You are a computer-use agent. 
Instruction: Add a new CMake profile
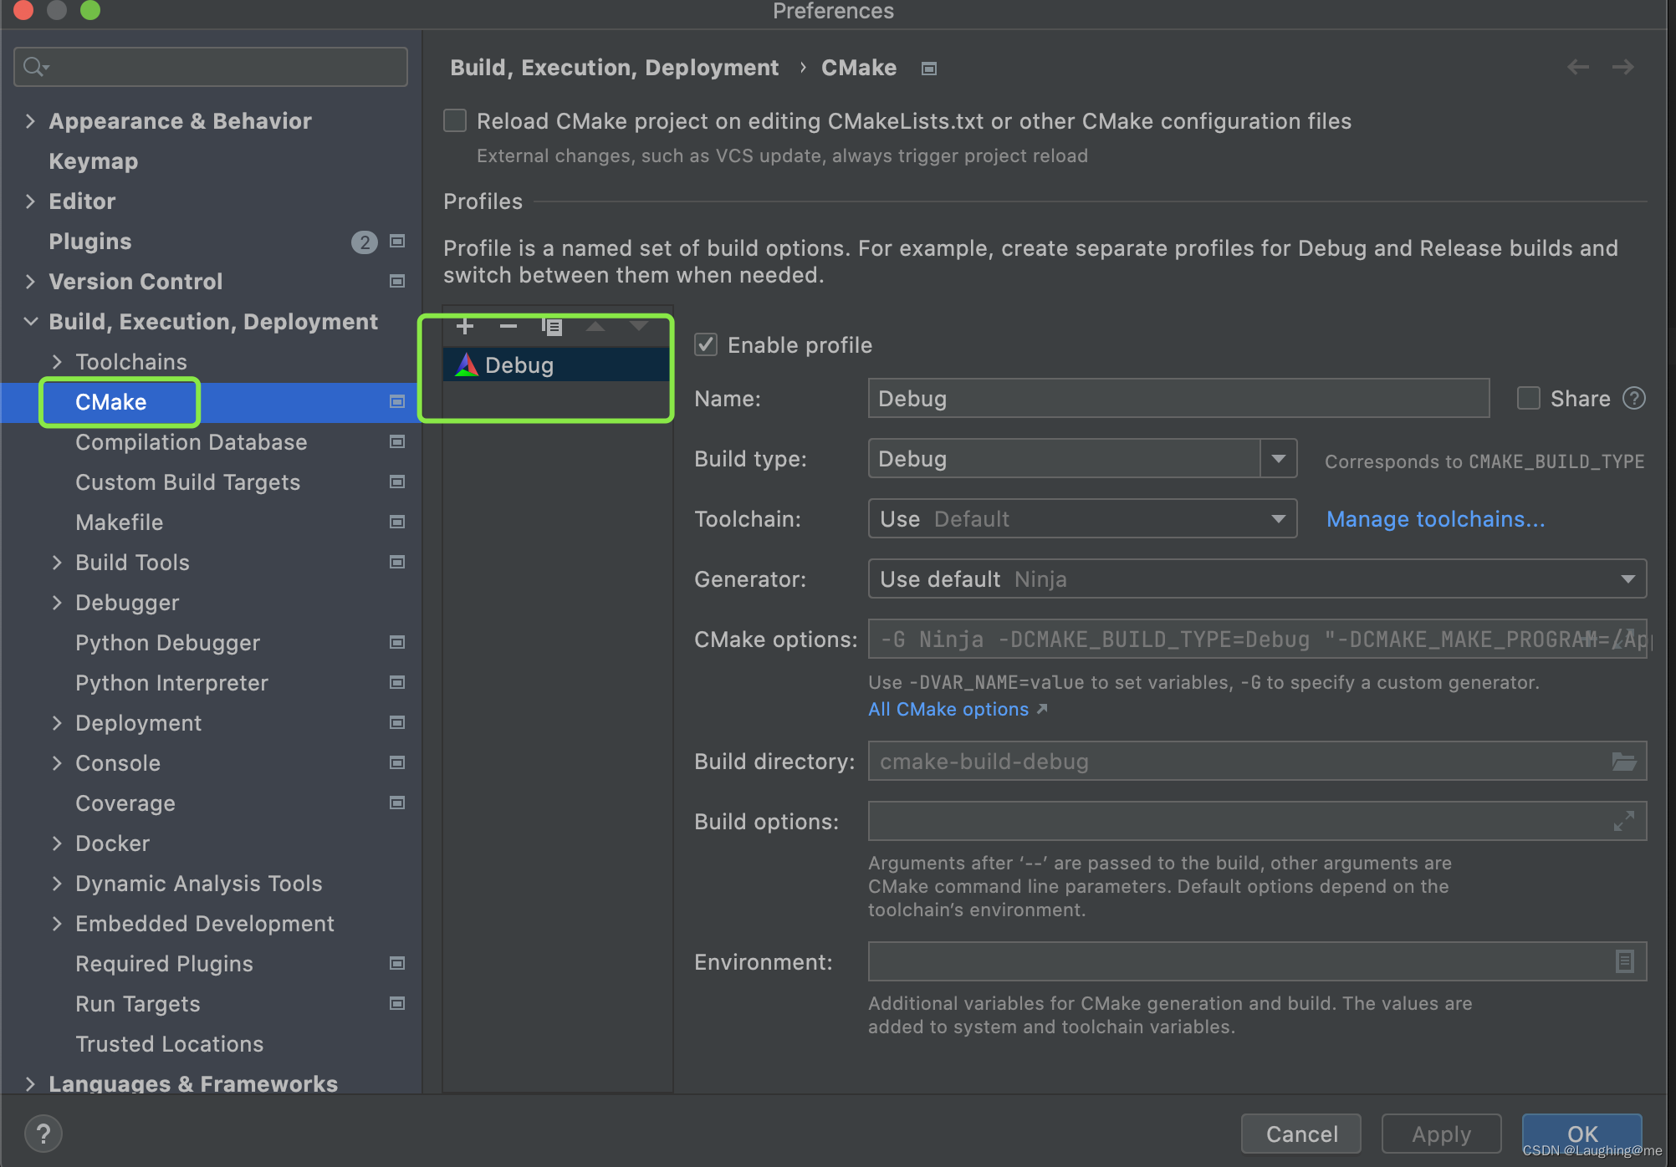(465, 326)
